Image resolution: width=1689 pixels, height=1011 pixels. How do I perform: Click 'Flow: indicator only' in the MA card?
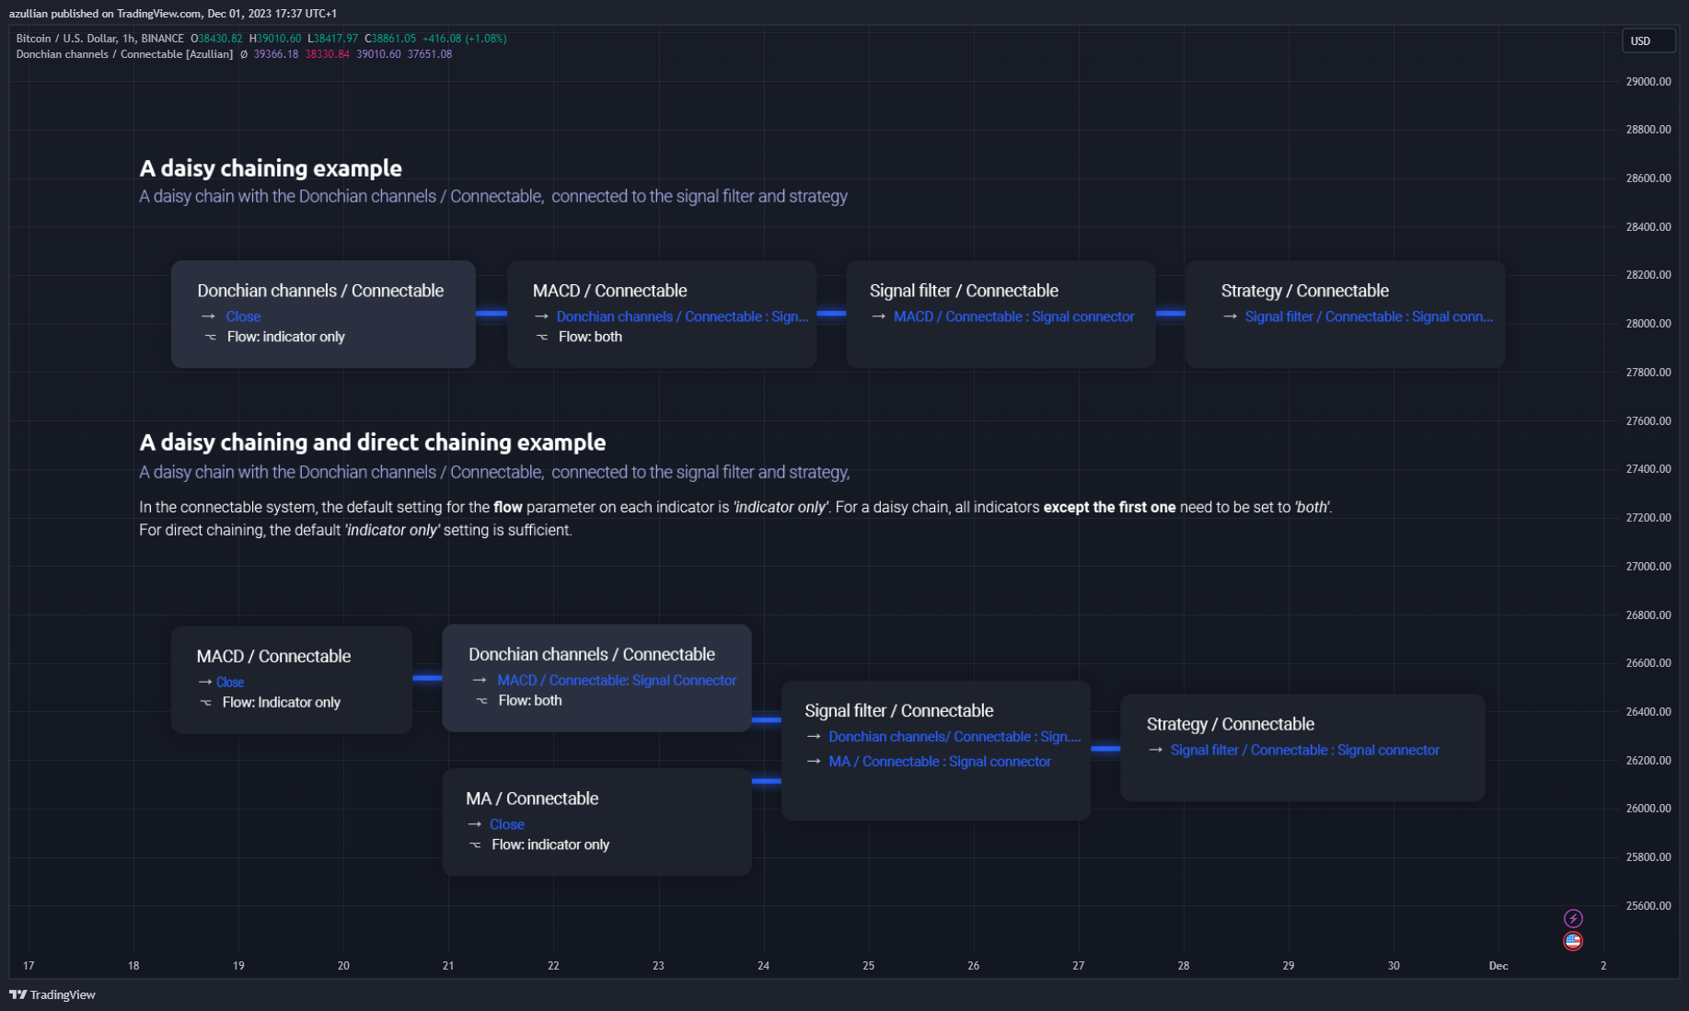pos(550,845)
